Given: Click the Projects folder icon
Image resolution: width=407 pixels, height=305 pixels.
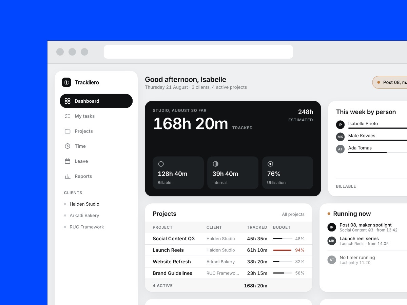Looking at the screenshot, I should point(67,131).
